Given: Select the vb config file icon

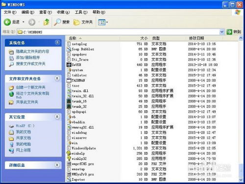Looking at the screenshot, I should [x=69, y=117].
